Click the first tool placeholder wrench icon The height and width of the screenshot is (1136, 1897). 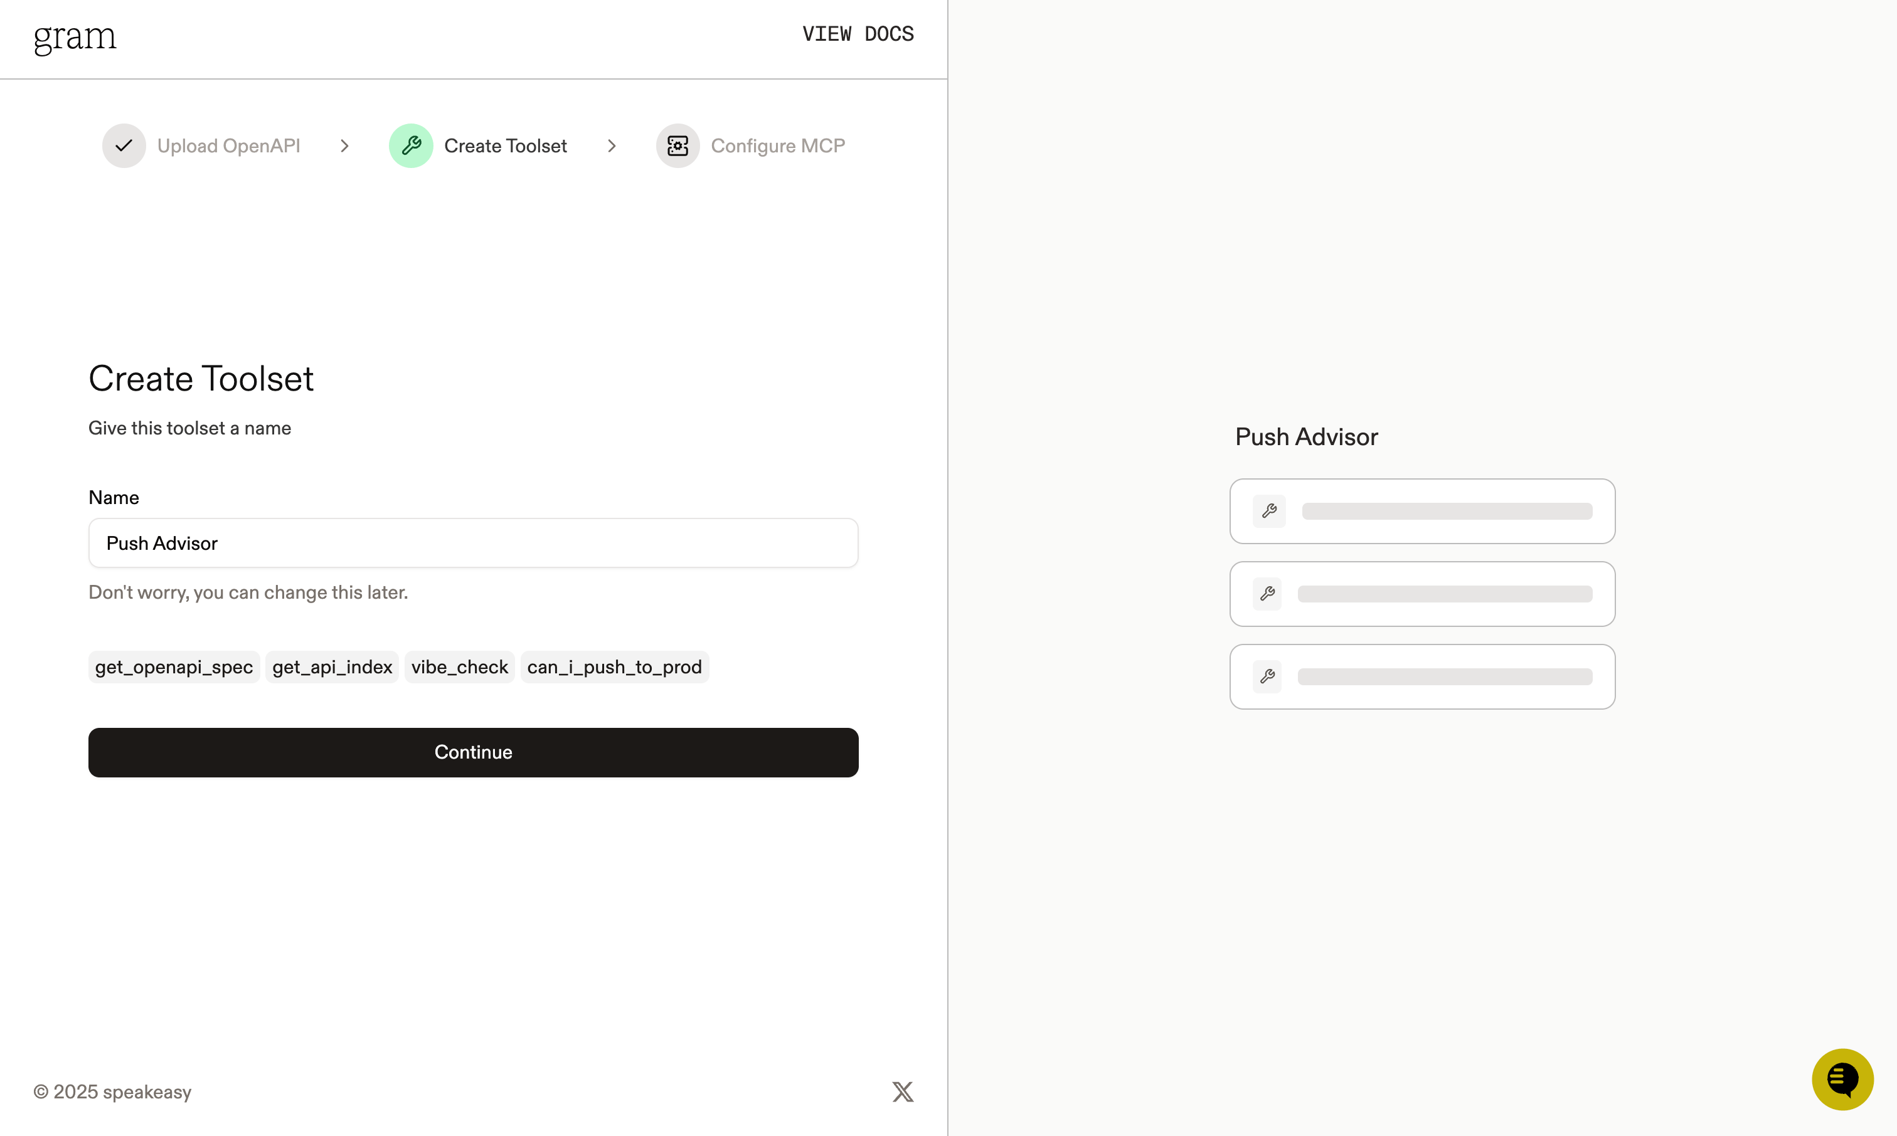pyautogui.click(x=1269, y=512)
